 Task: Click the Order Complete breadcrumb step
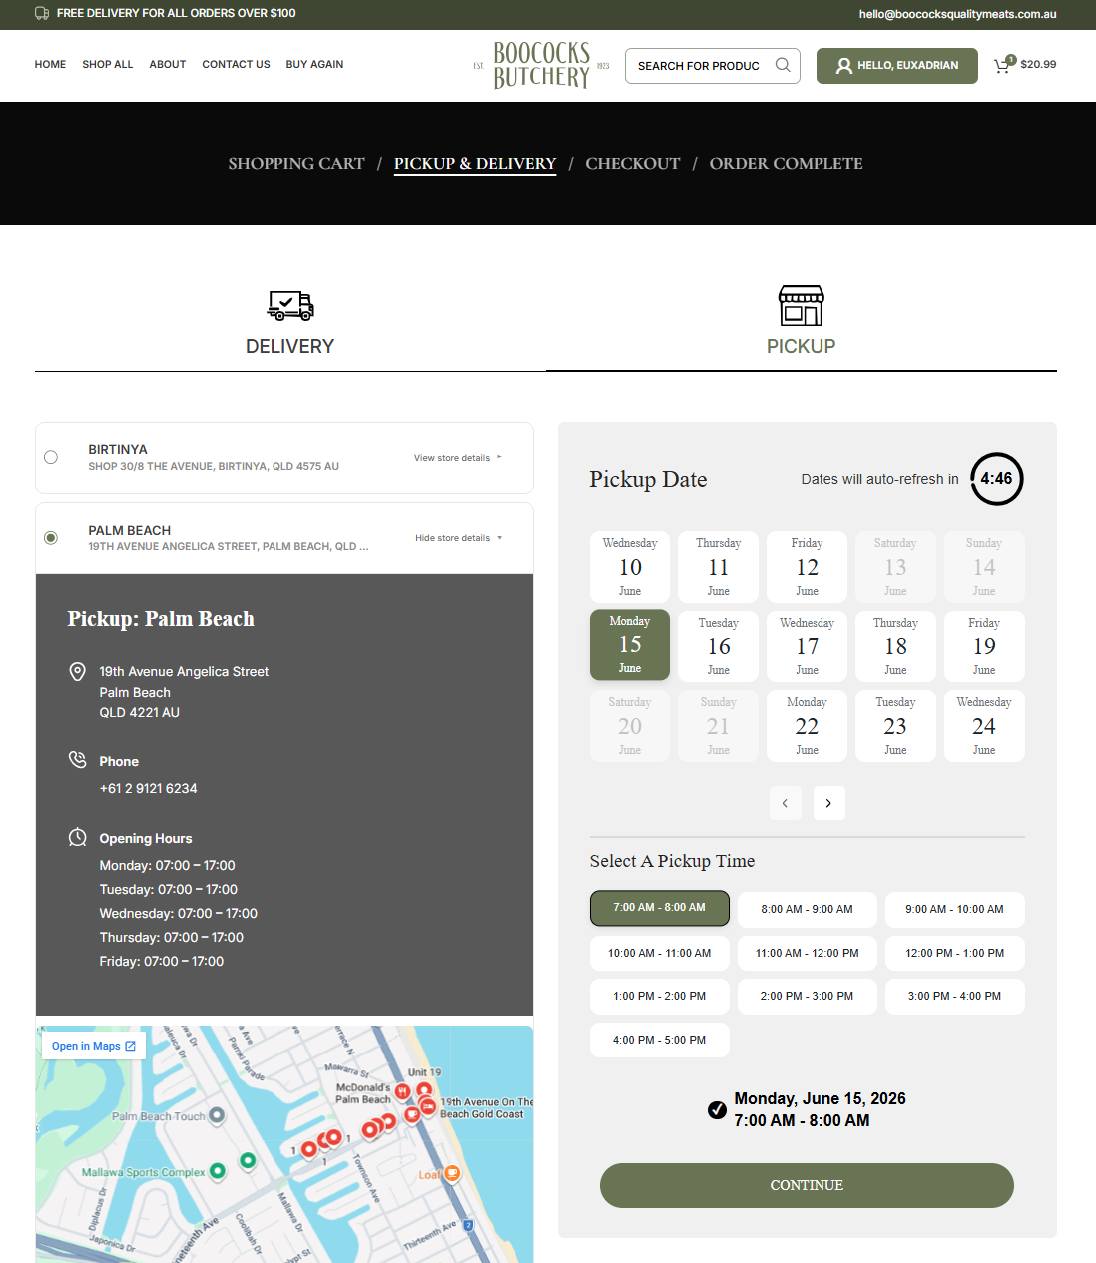pos(787,163)
